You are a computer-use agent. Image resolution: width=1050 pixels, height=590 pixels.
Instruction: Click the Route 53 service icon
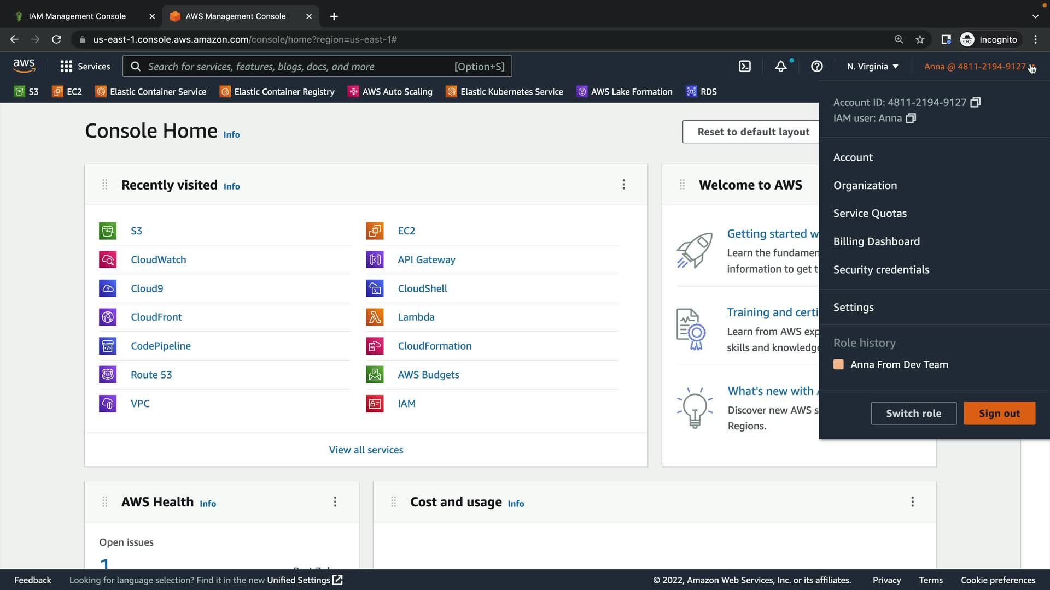click(x=108, y=375)
